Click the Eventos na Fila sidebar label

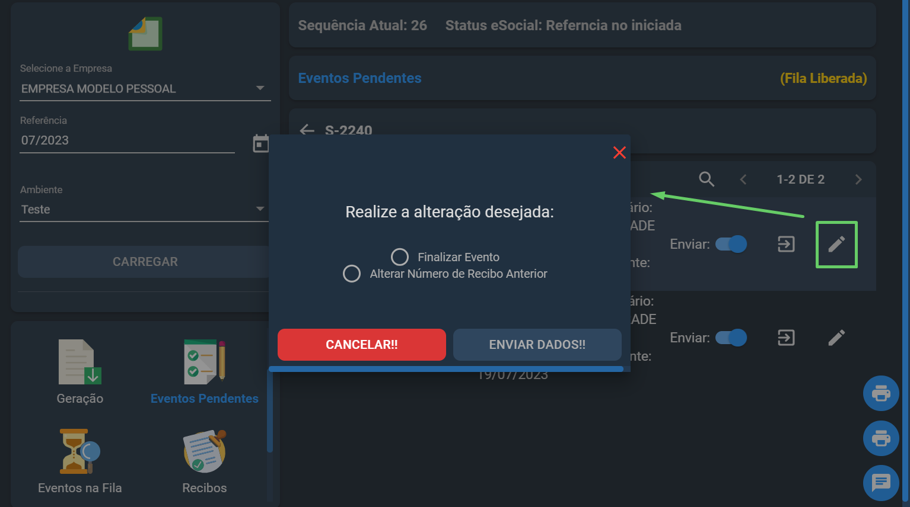pyautogui.click(x=80, y=488)
